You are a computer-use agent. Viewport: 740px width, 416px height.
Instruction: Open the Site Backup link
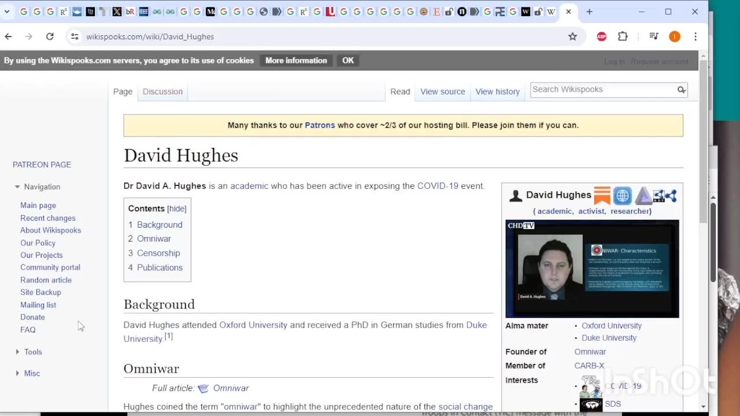click(40, 292)
